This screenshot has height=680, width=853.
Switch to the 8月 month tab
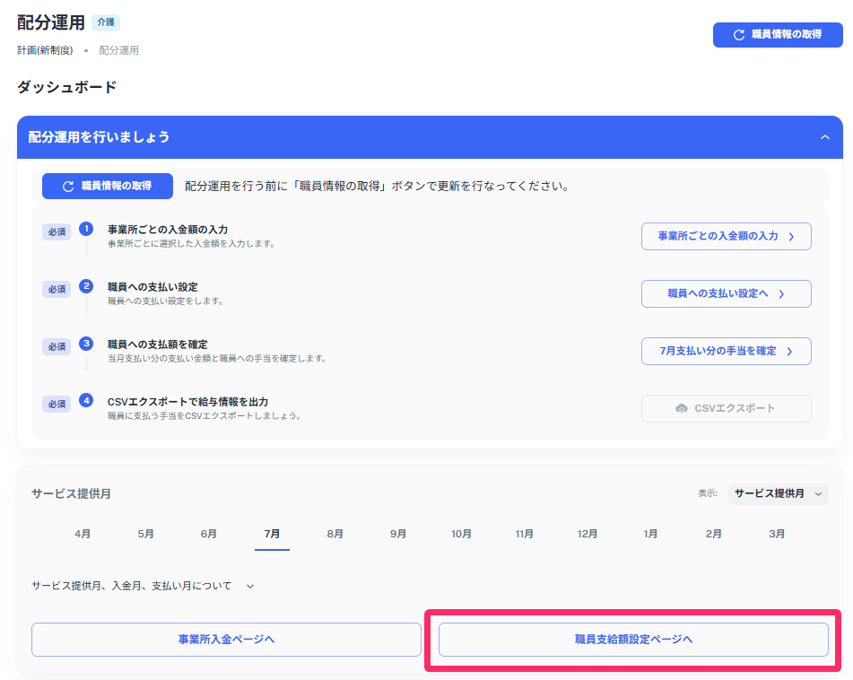click(335, 533)
